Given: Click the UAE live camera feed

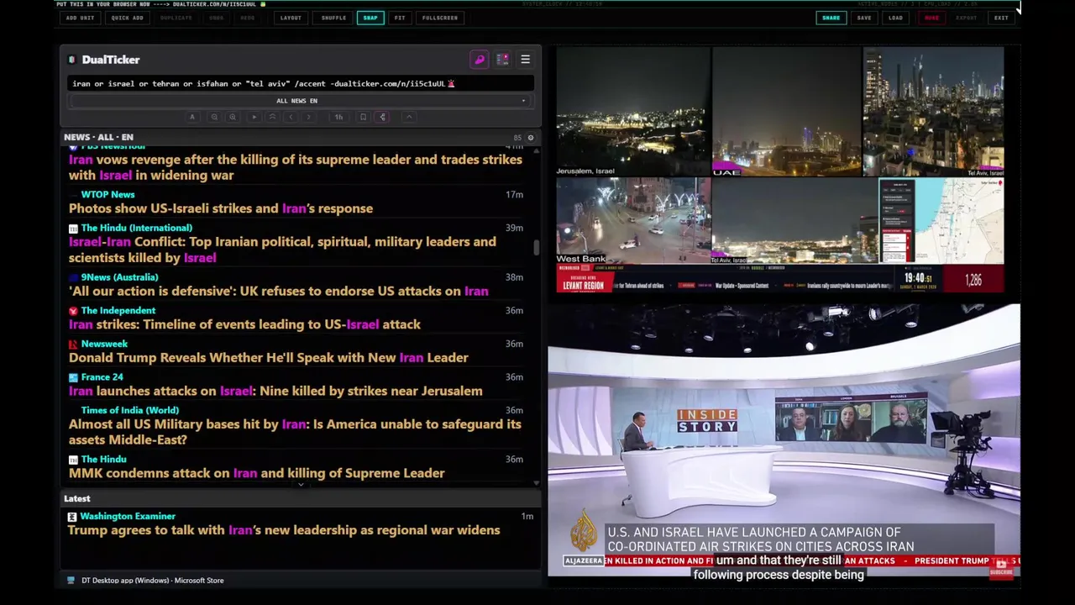Looking at the screenshot, I should point(787,112).
